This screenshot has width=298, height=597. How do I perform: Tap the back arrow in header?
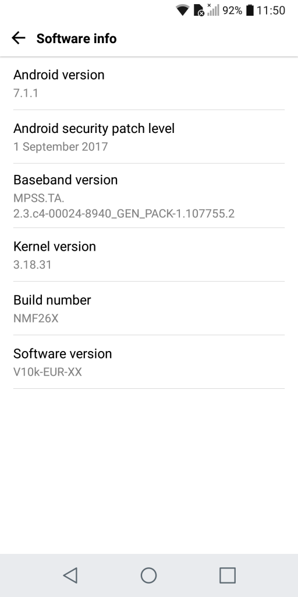click(18, 38)
